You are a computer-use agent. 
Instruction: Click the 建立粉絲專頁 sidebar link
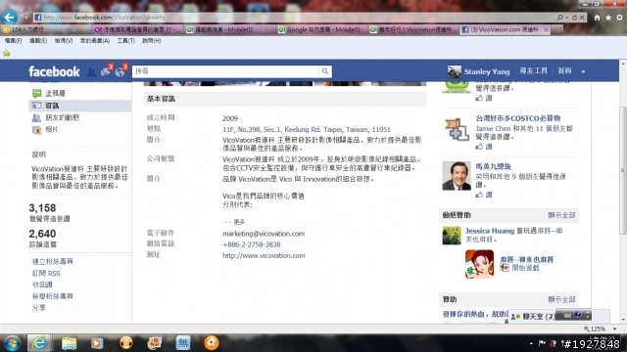click(52, 261)
